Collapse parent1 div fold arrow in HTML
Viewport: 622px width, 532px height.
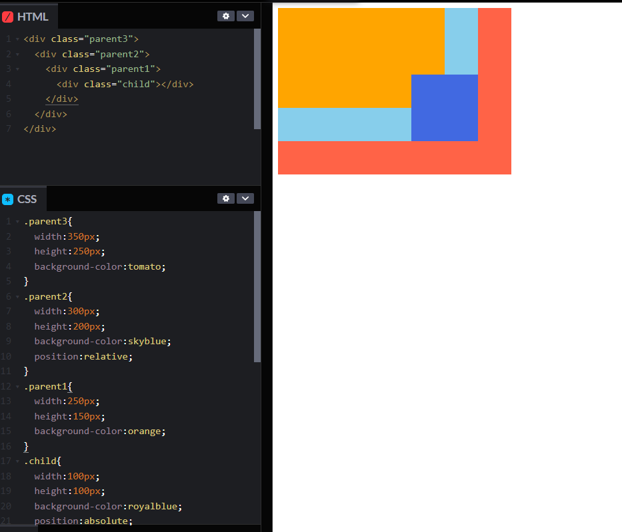click(x=17, y=69)
